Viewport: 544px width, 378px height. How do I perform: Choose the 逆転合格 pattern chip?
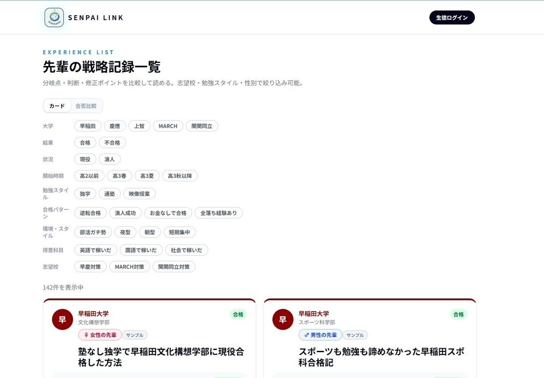pos(91,213)
